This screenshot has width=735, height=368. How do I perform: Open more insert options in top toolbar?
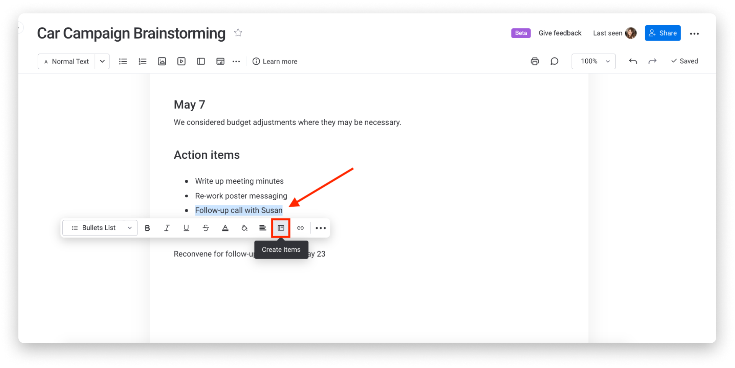click(x=236, y=62)
